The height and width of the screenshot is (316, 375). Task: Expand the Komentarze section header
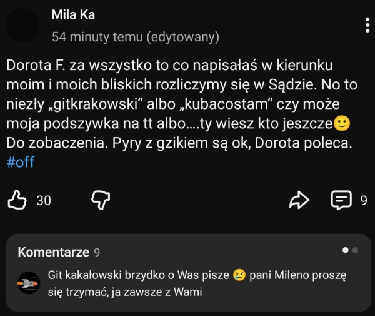pos(54,252)
